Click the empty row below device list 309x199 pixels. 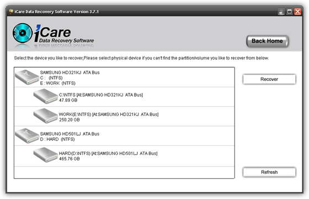[x=124, y=172]
